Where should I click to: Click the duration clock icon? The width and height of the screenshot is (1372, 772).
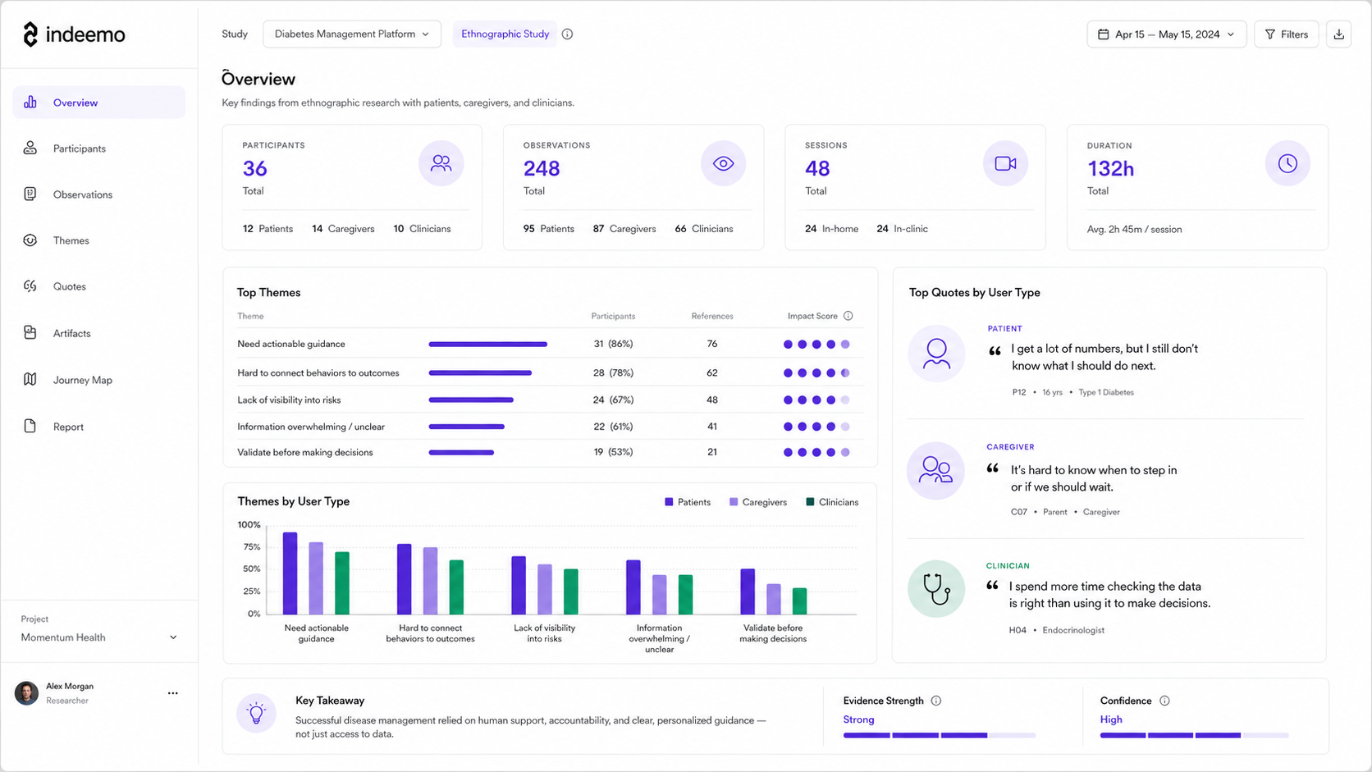click(x=1287, y=163)
